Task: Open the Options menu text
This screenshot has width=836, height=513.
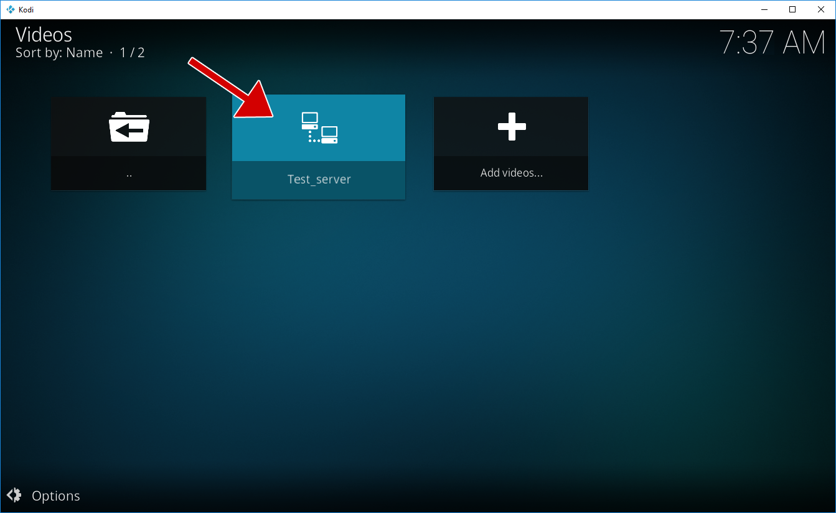Action: click(x=56, y=496)
